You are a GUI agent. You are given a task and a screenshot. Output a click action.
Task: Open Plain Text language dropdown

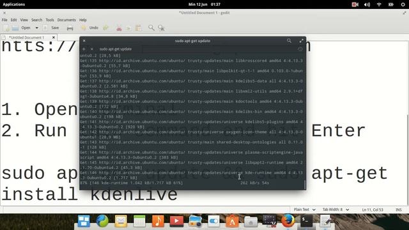(x=305, y=210)
